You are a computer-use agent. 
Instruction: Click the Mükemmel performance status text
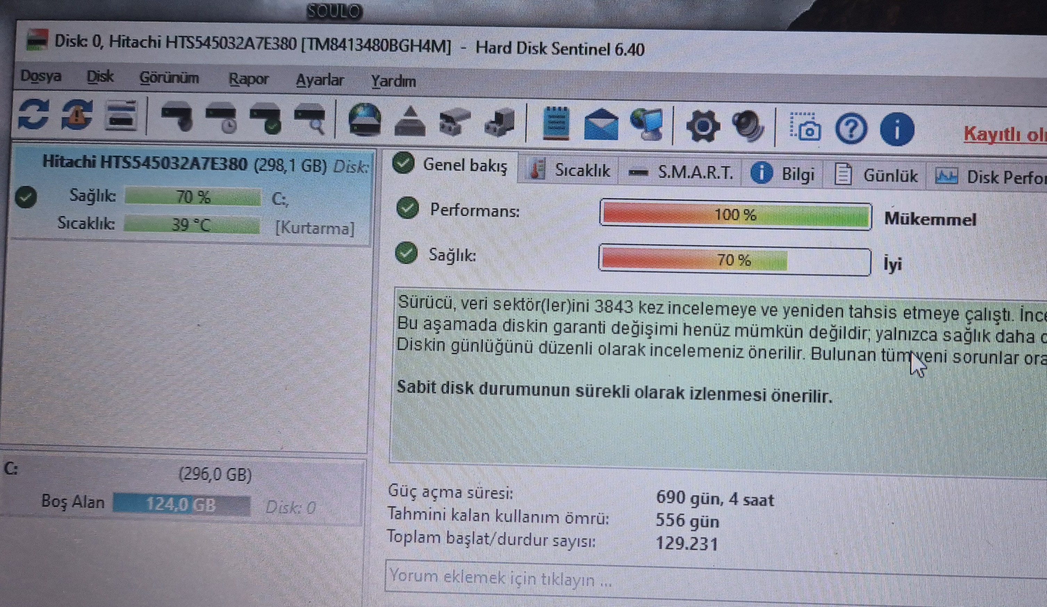tap(930, 218)
